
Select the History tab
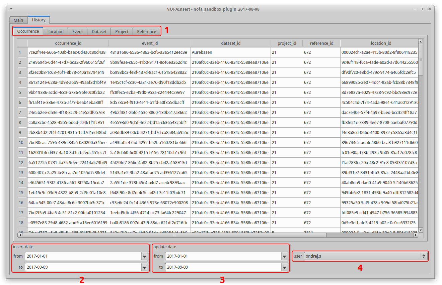click(x=39, y=20)
